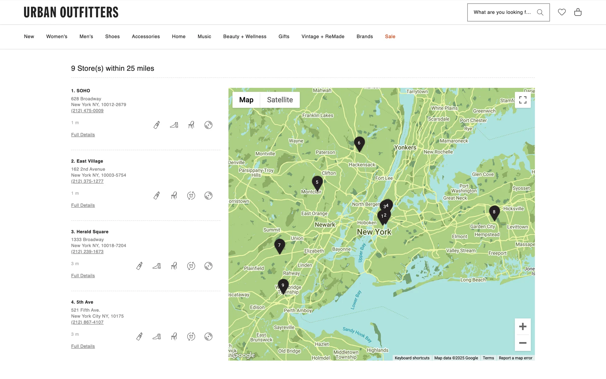Select the Map view type
Screen dimensions: 606x379
(246, 100)
